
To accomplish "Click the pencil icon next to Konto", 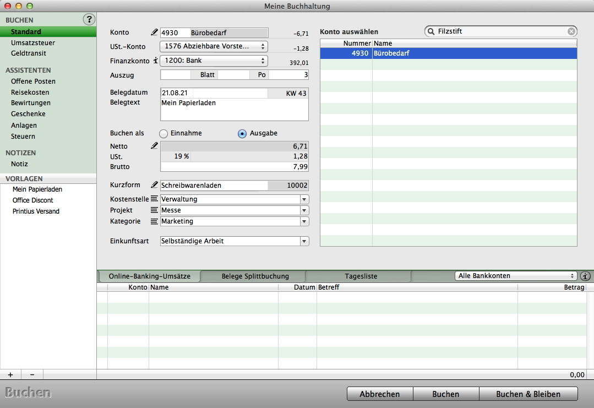I will point(155,32).
